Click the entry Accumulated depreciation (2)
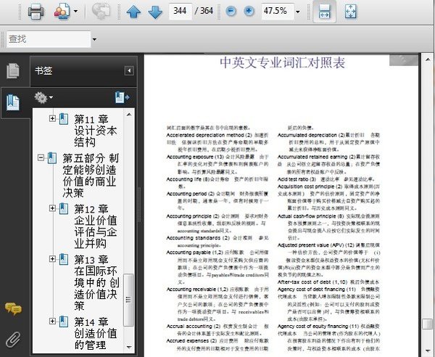 pos(311,135)
